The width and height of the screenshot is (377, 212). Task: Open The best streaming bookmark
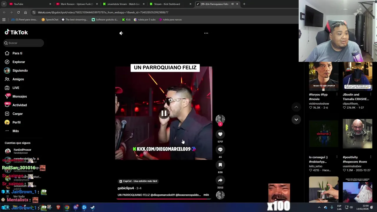75,20
